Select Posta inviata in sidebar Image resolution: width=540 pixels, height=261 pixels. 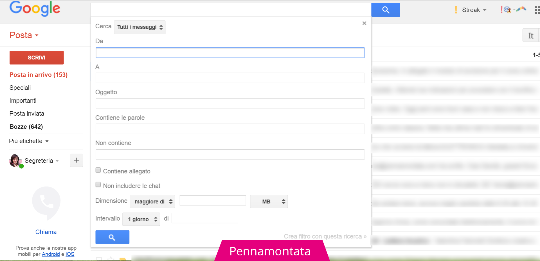[27, 113]
